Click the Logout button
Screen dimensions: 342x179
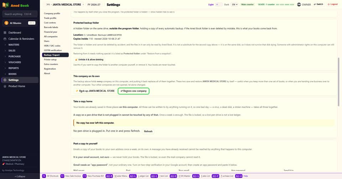pyautogui.click(x=333, y=4)
